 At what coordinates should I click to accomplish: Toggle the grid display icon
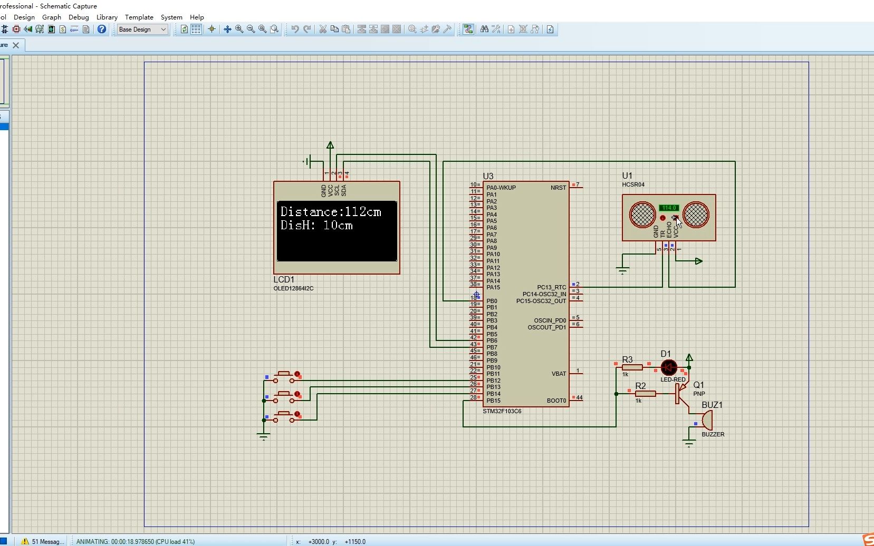pyautogui.click(x=196, y=30)
